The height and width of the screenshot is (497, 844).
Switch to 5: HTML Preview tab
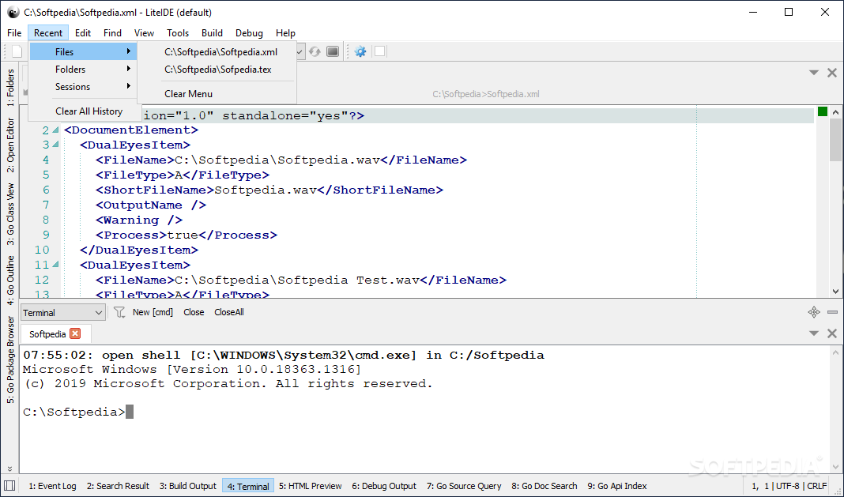[310, 486]
